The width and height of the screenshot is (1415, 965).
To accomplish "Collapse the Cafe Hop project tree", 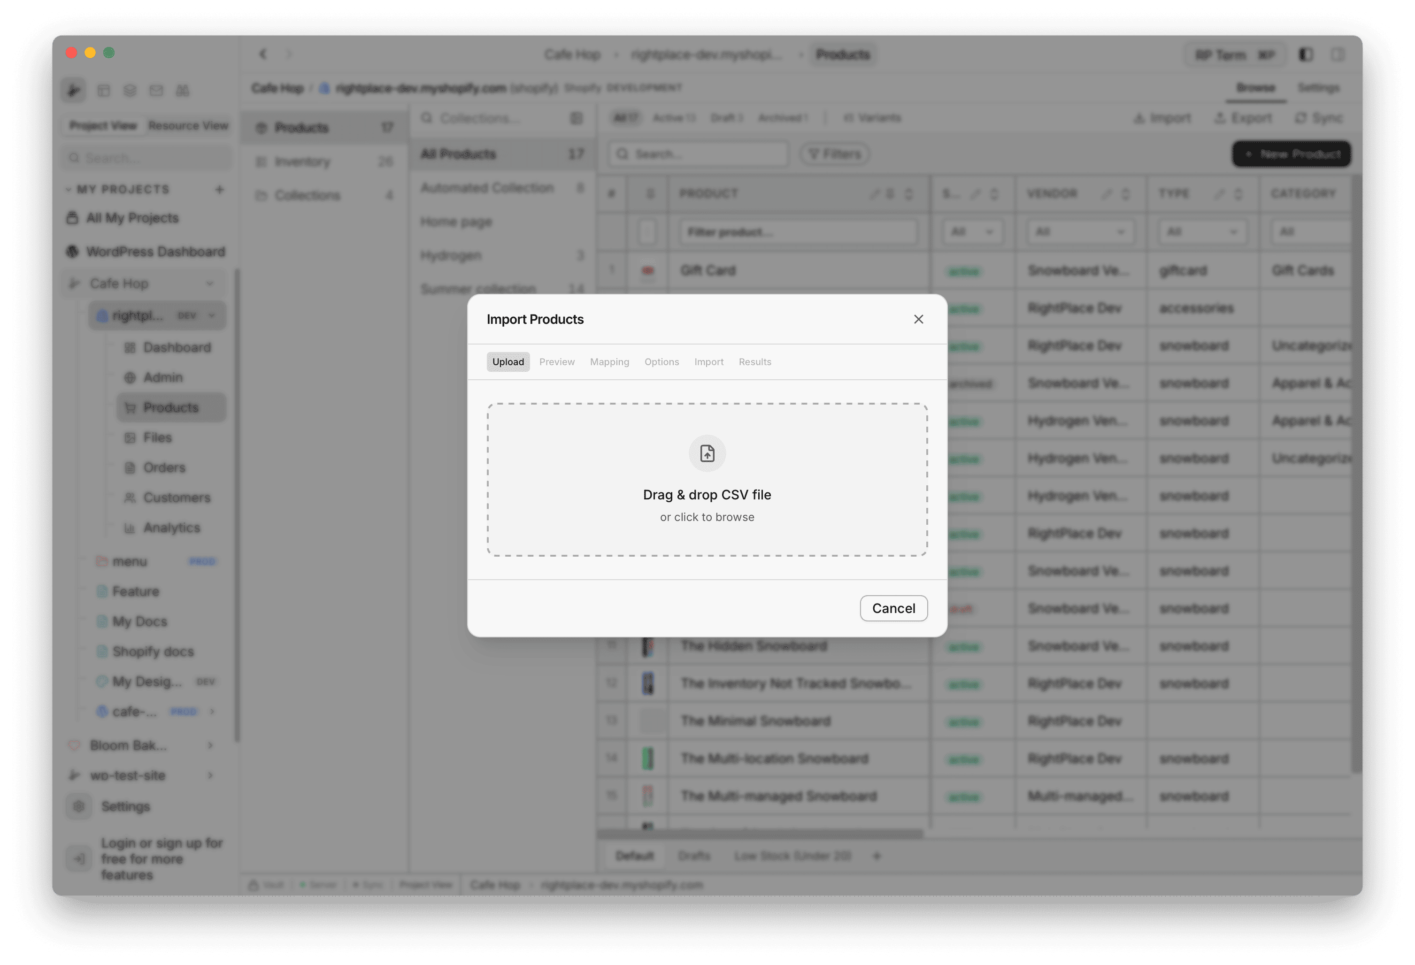I will [211, 283].
